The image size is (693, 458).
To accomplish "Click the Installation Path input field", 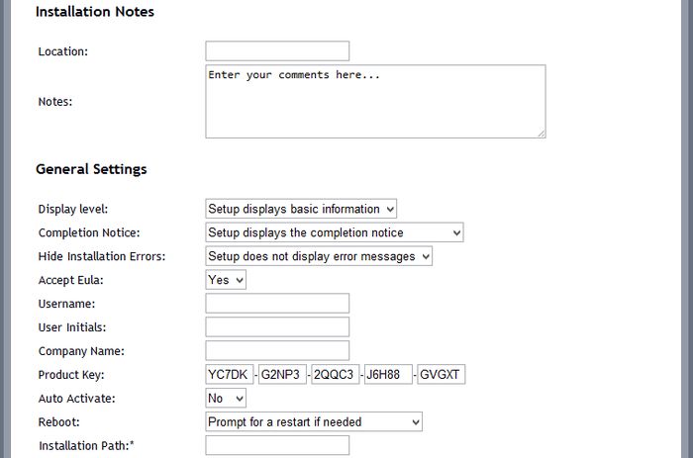I will point(277,446).
